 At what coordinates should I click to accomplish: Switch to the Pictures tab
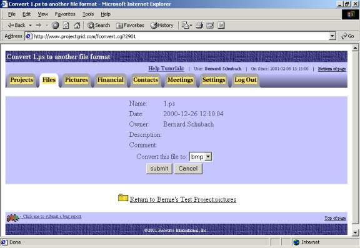tap(76, 80)
